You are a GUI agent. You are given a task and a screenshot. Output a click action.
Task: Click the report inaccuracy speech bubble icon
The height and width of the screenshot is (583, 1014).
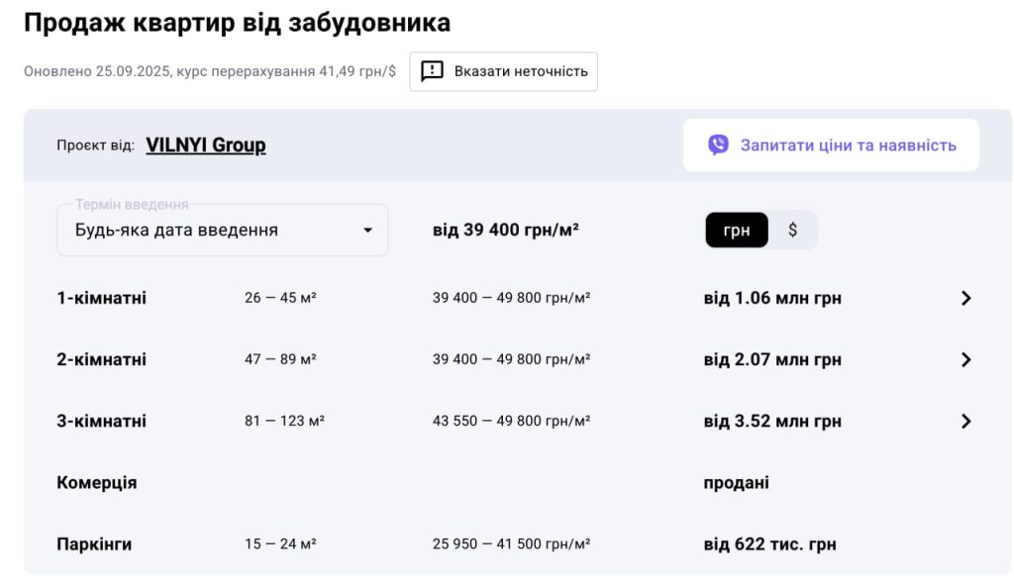click(x=432, y=71)
